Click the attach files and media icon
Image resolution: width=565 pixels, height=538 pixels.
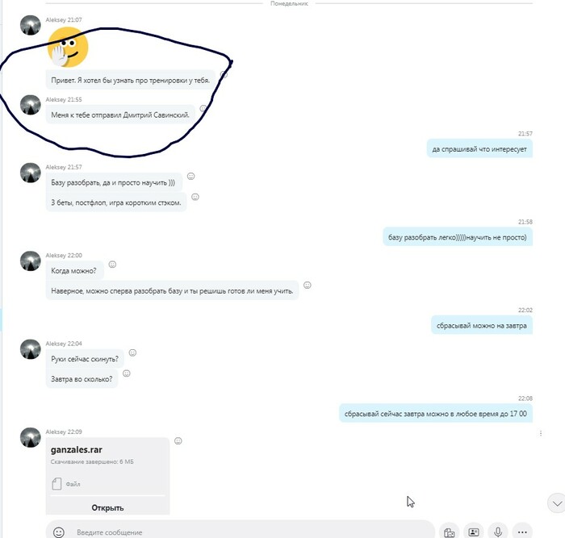click(449, 532)
